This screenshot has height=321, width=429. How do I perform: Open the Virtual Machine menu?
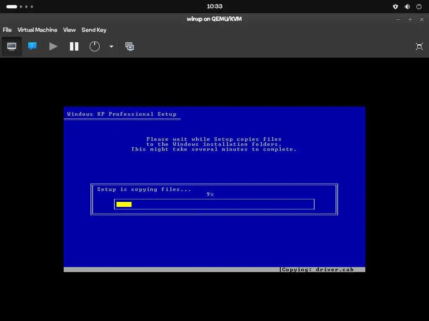[x=37, y=30]
